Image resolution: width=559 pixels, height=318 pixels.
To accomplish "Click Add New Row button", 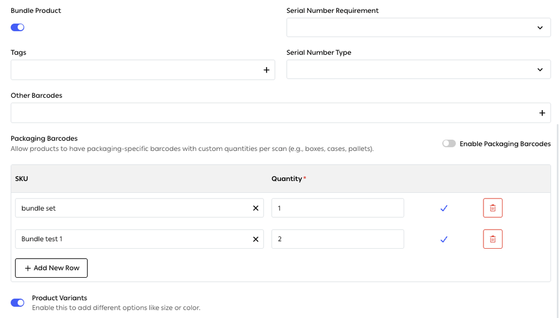I will tap(51, 268).
